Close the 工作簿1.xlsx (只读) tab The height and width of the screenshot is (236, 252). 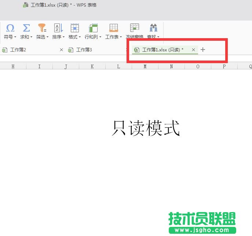click(194, 50)
